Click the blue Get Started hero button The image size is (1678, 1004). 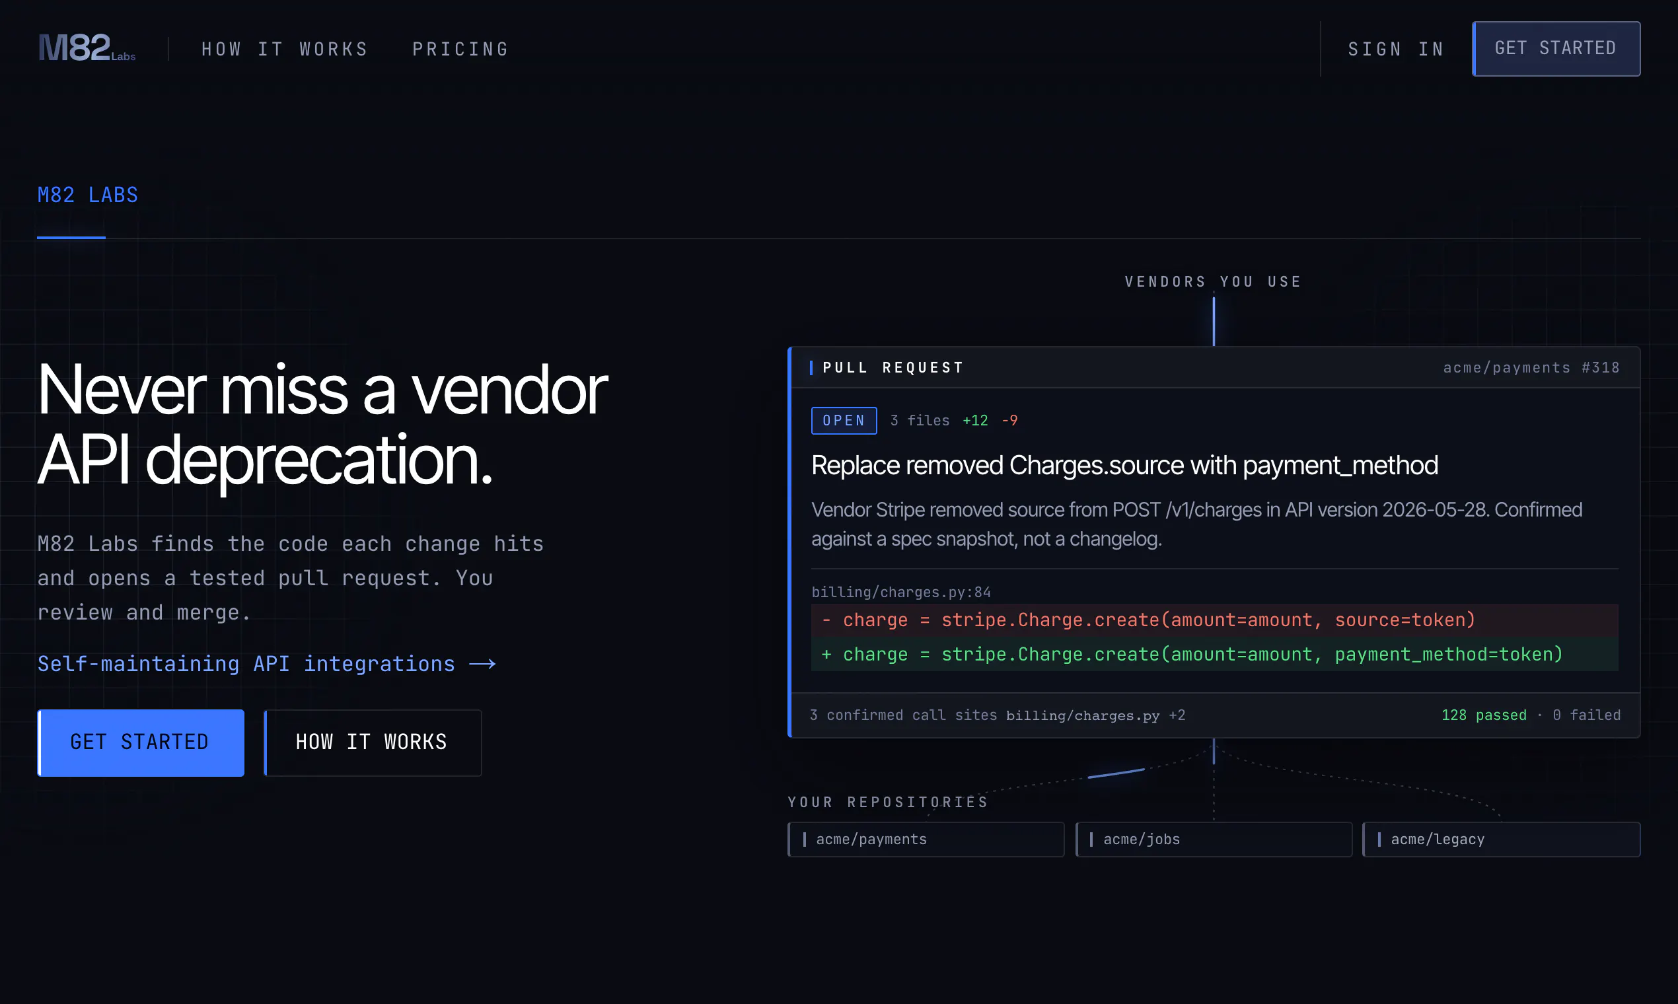(x=141, y=742)
